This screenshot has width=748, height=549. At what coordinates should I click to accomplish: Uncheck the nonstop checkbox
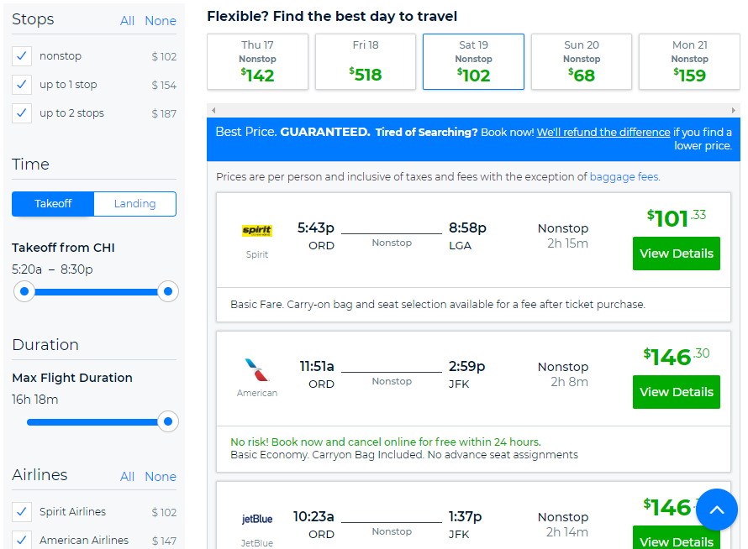pos(22,56)
